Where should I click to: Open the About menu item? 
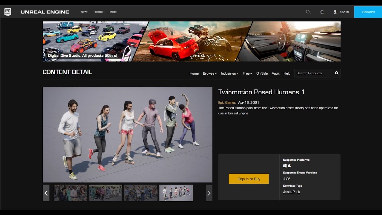tap(99, 12)
